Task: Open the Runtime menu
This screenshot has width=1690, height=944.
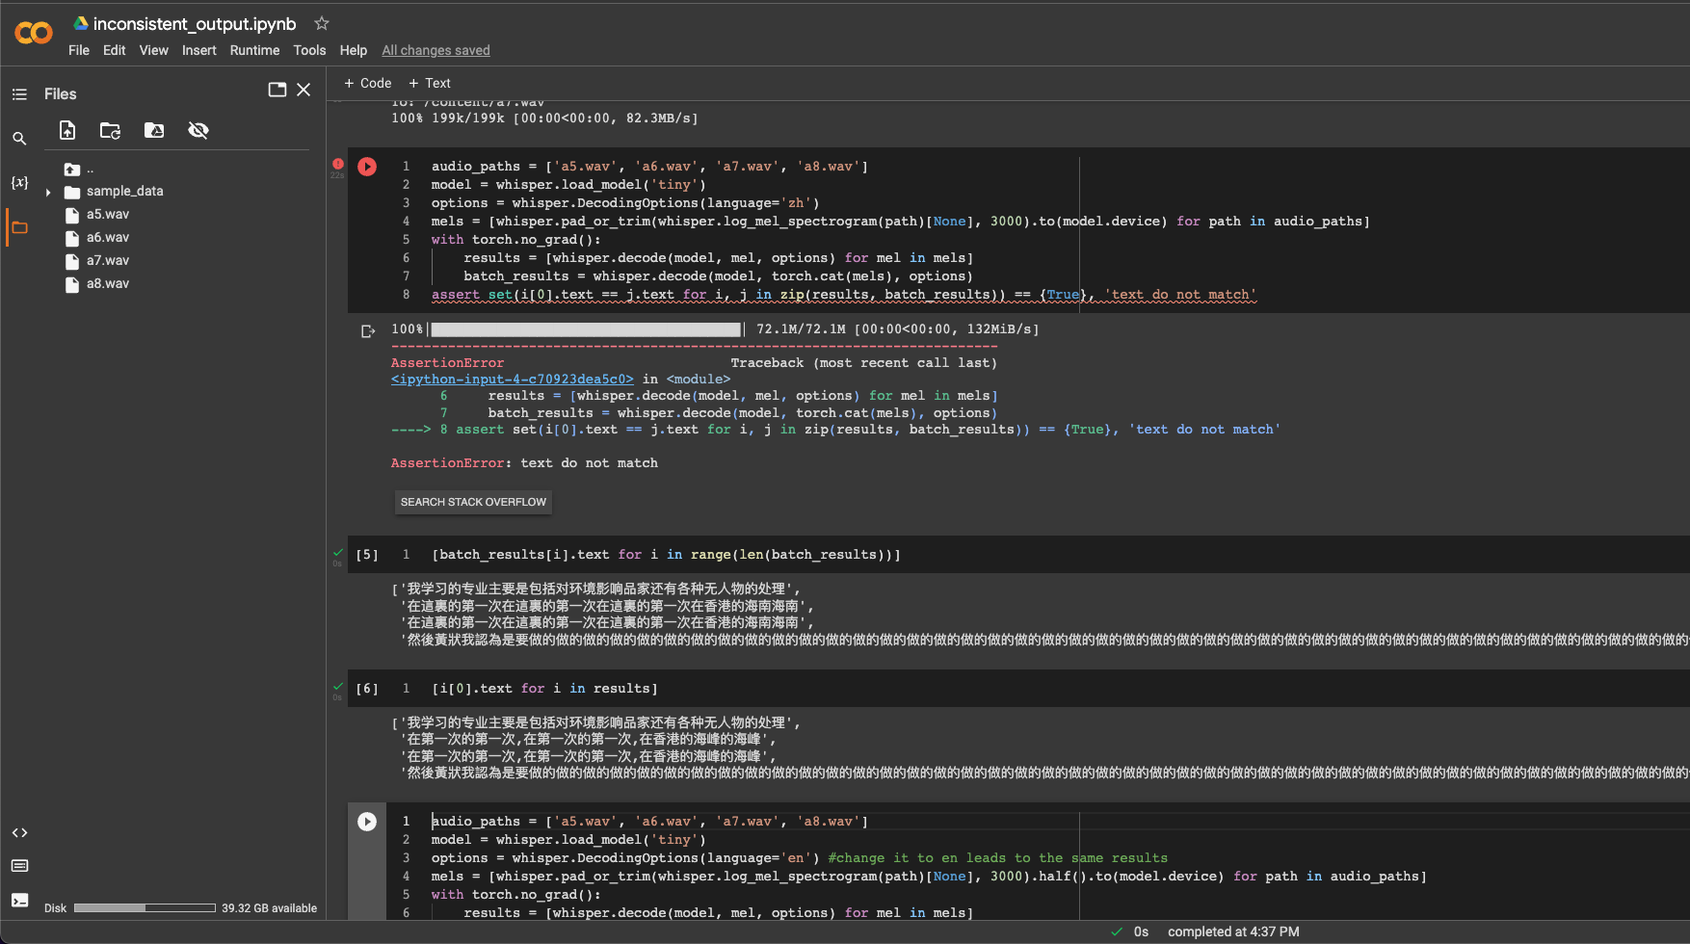Action: point(254,50)
